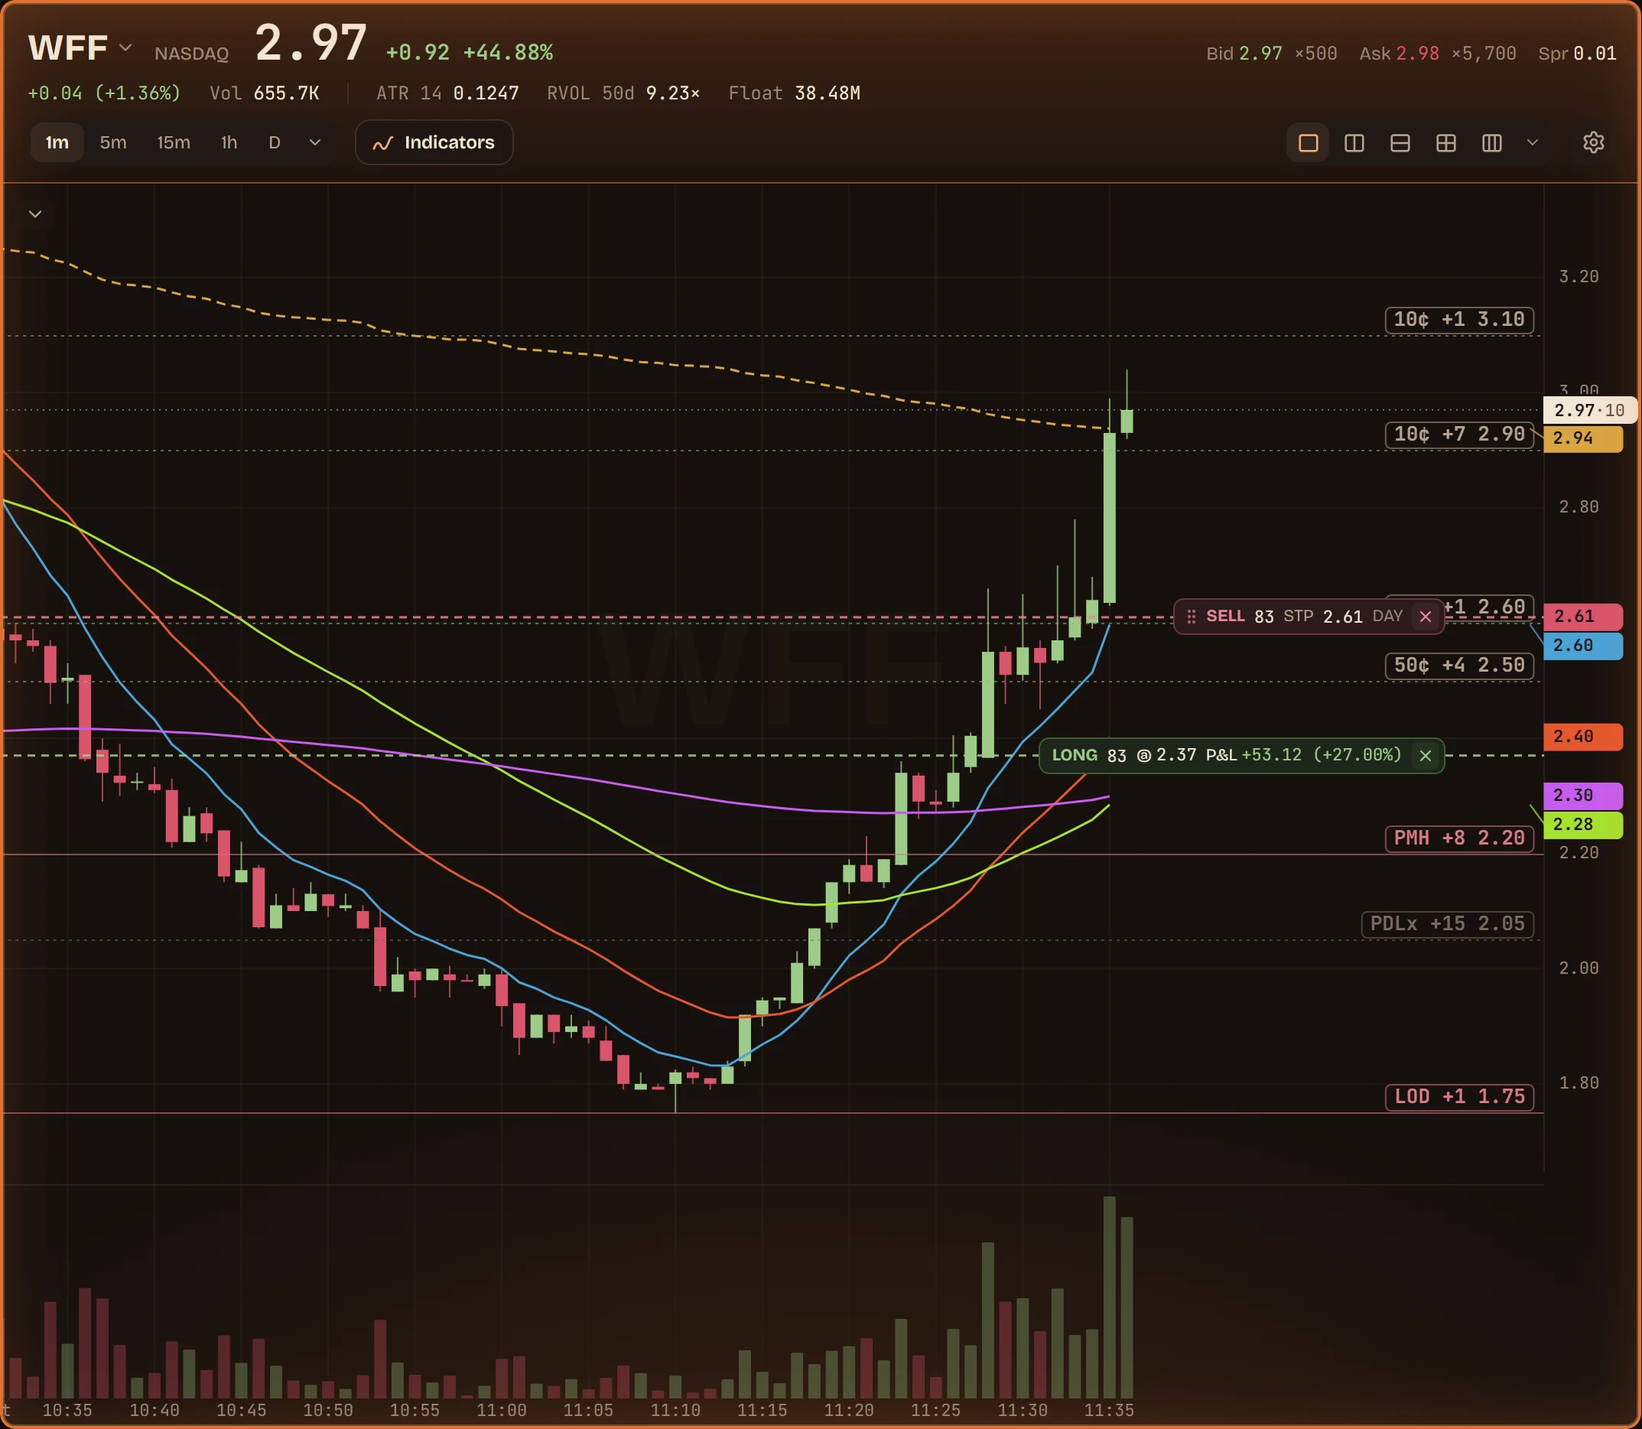Expand more layouts chevron
Screen dimensions: 1642x1429
(x=1532, y=143)
